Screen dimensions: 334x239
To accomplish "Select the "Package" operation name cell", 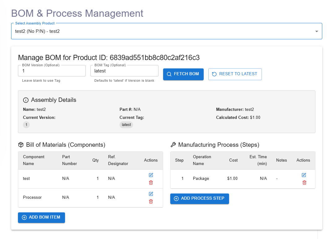I will click(x=201, y=179).
